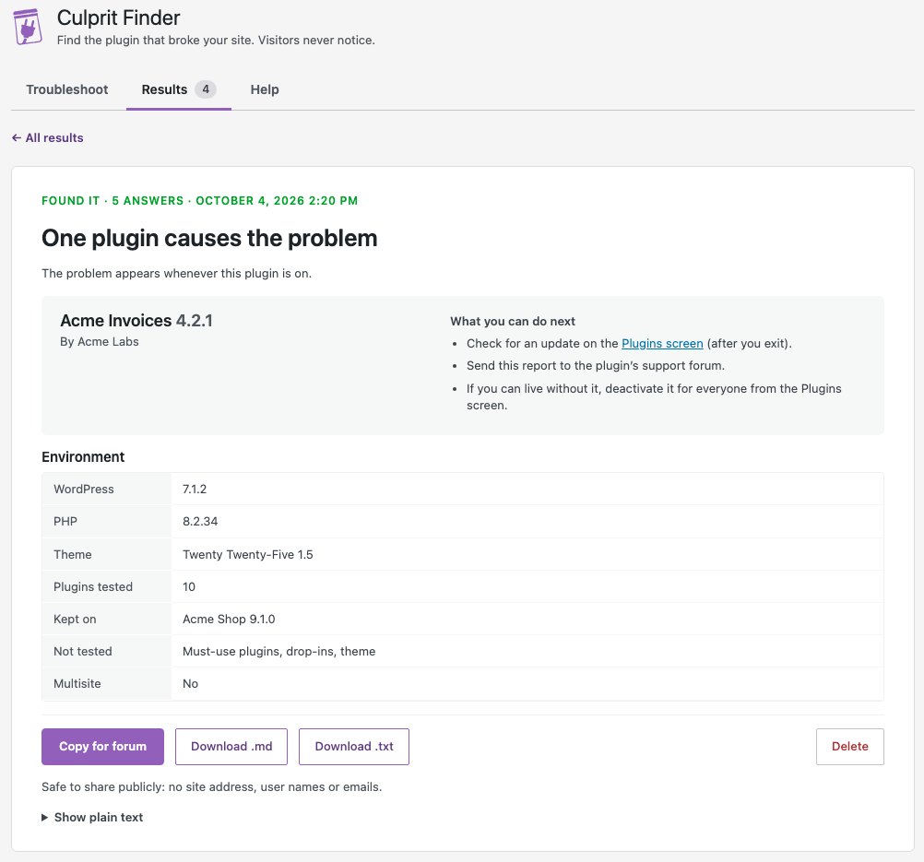Viewport: 924px width, 862px height.
Task: Select the WordPress version value 7.1.2
Action: point(195,489)
